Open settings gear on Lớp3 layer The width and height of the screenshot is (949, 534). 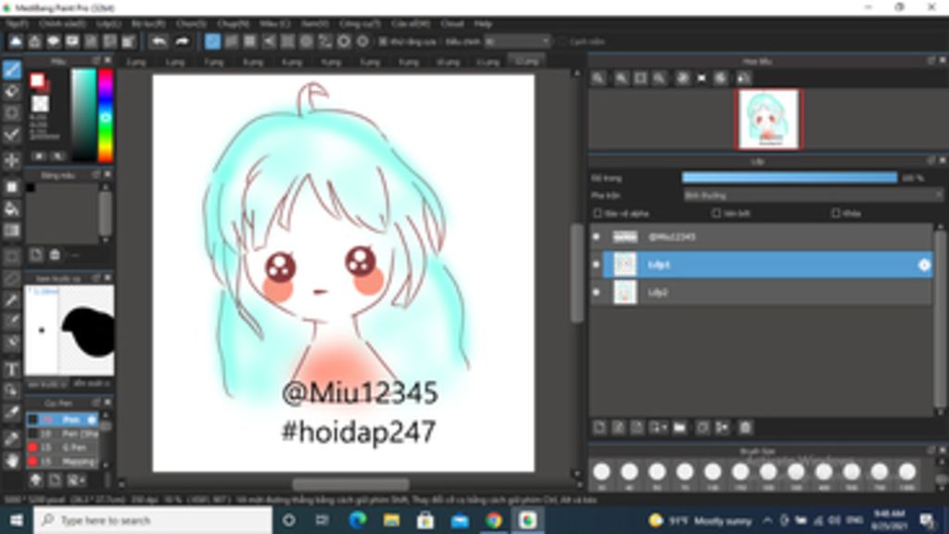coord(924,264)
